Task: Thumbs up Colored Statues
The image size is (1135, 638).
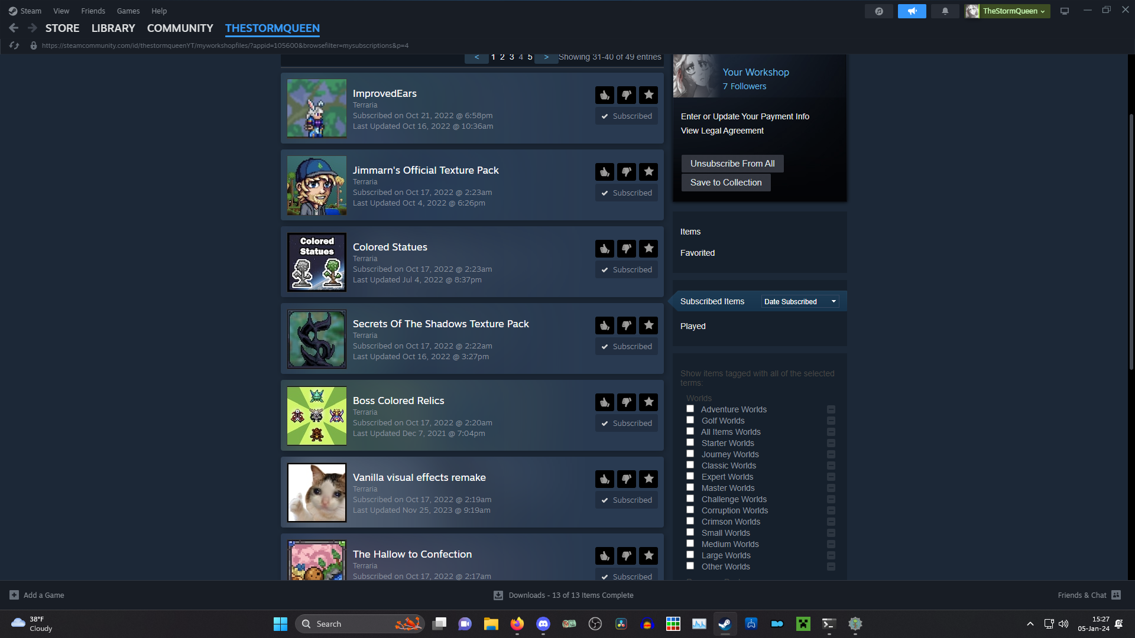Action: click(x=604, y=249)
